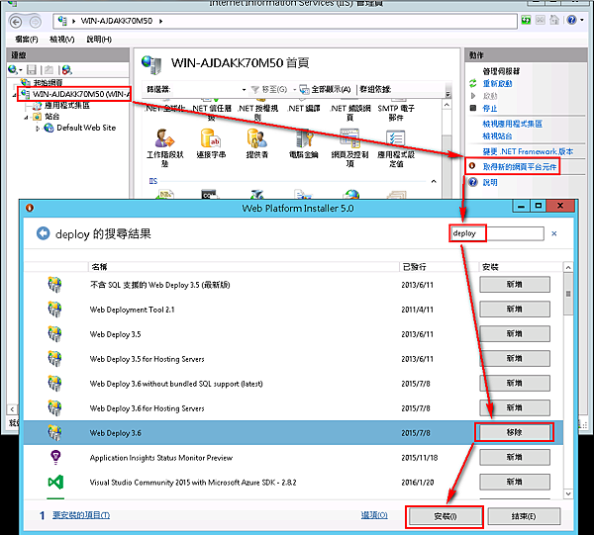Open the 提供者 feature icon
The width and height of the screenshot is (594, 535).
[256, 138]
